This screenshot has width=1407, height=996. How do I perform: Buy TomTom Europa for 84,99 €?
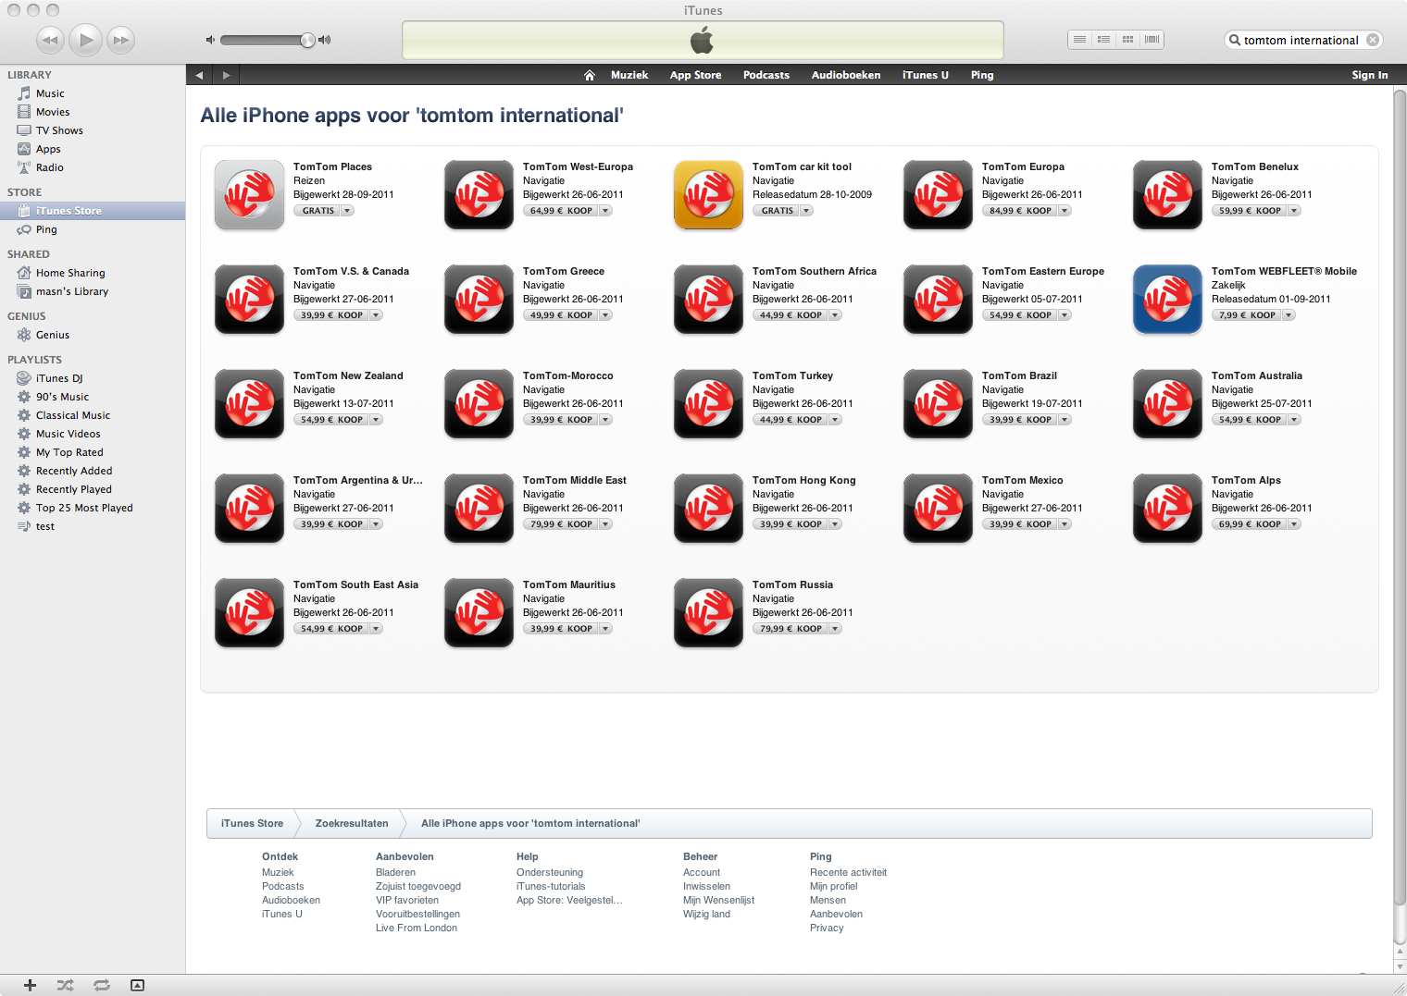pyautogui.click(x=1020, y=211)
